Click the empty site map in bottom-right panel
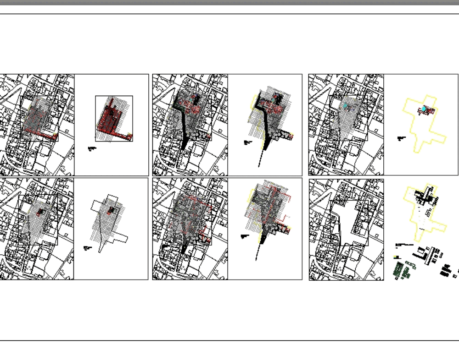The image size is (459, 344). (x=347, y=229)
